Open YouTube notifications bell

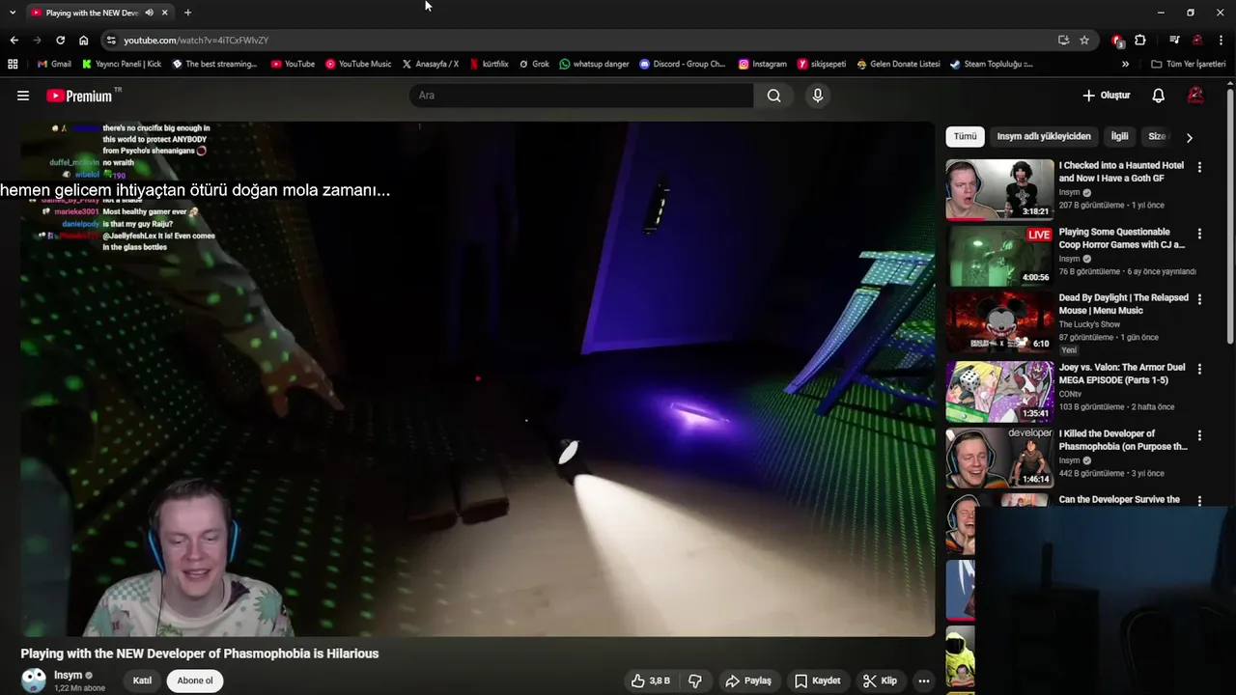(1158, 96)
